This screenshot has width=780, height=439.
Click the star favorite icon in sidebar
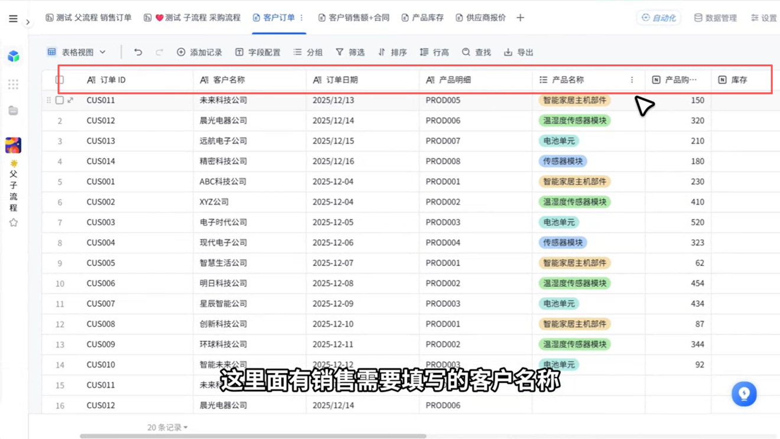point(13,223)
